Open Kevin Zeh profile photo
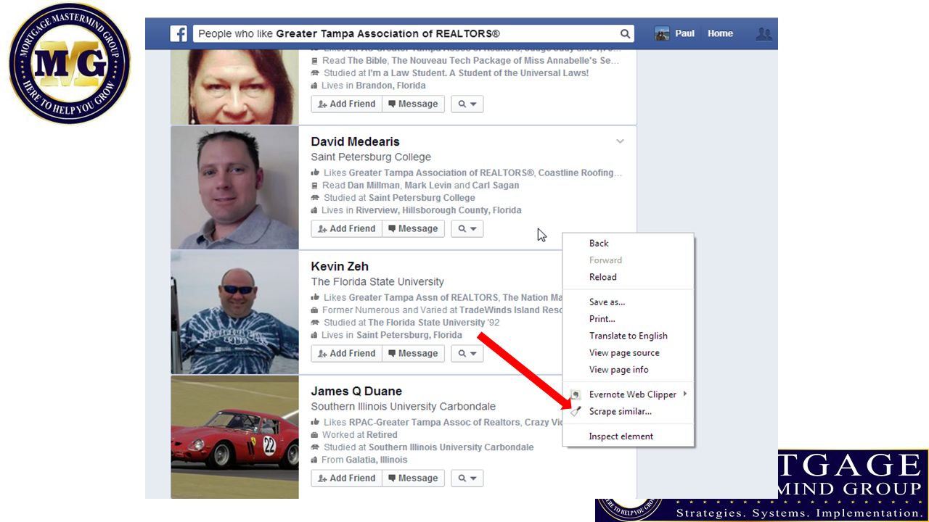Image resolution: width=929 pixels, height=522 pixels. (234, 312)
